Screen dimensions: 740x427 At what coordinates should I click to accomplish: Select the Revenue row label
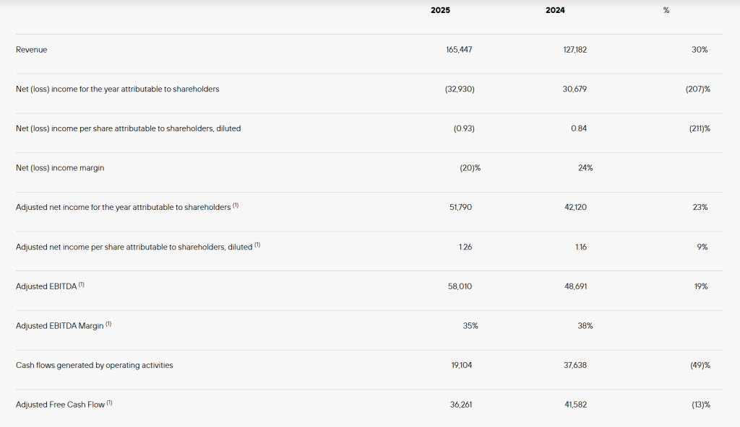point(31,50)
